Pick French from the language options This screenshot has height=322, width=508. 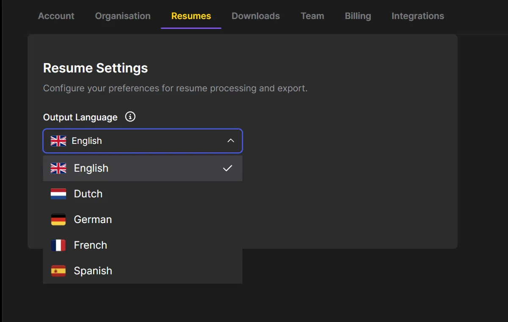90,245
